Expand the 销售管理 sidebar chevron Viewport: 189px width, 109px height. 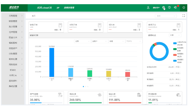pos(22,21)
